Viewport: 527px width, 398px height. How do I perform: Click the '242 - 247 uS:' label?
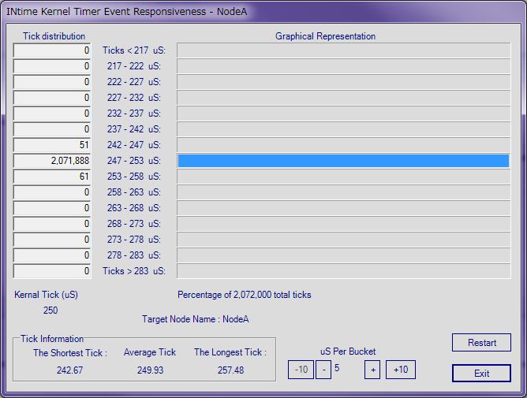tap(134, 145)
